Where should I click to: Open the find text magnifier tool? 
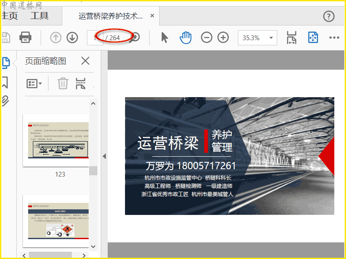(135, 37)
